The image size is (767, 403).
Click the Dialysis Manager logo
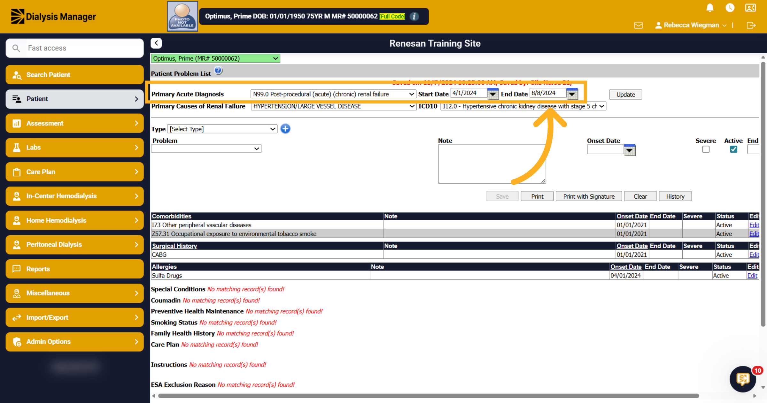click(x=53, y=16)
